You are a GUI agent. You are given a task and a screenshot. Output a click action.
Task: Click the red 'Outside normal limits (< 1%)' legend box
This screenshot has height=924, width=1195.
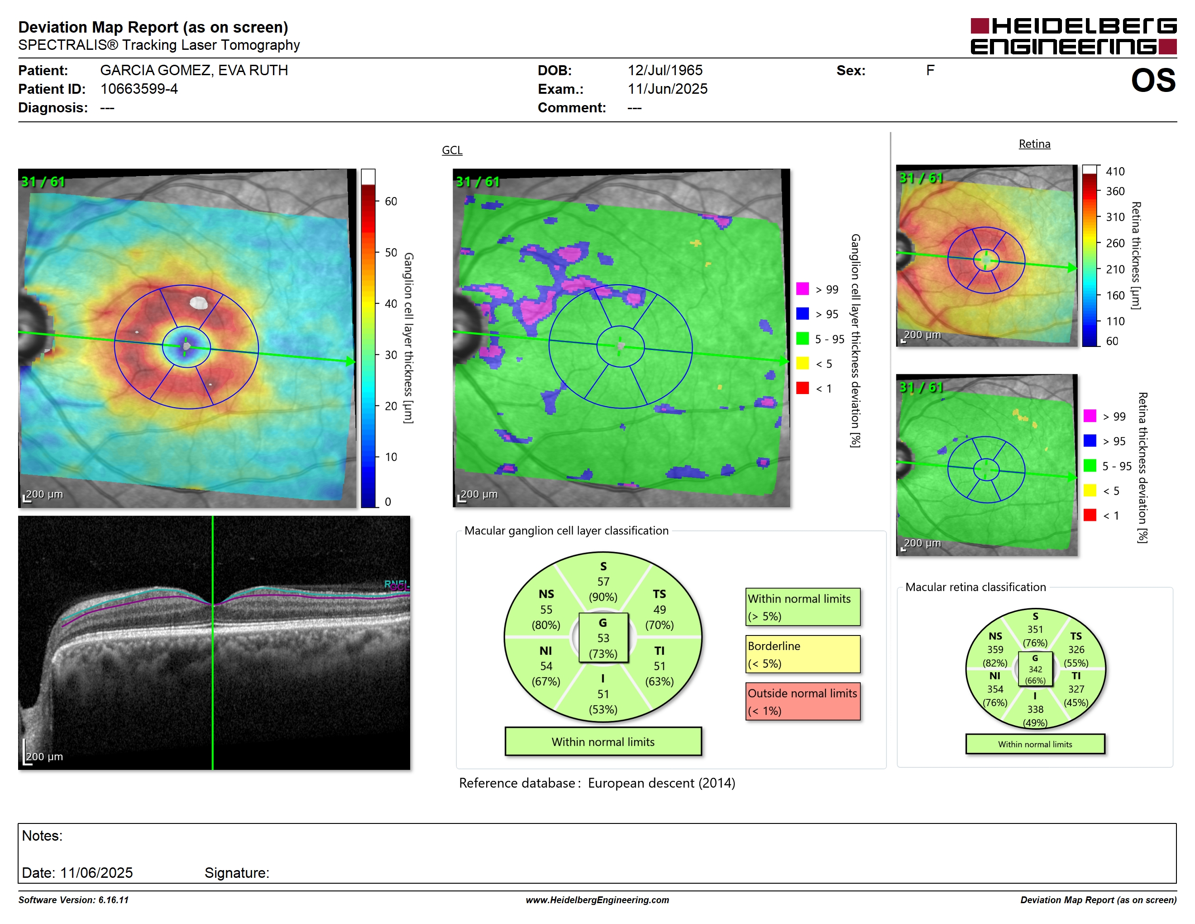pyautogui.click(x=803, y=701)
